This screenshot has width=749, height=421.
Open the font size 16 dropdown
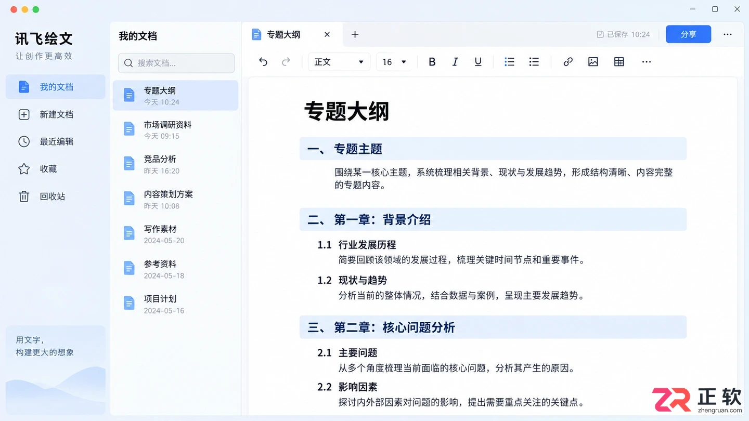point(394,62)
